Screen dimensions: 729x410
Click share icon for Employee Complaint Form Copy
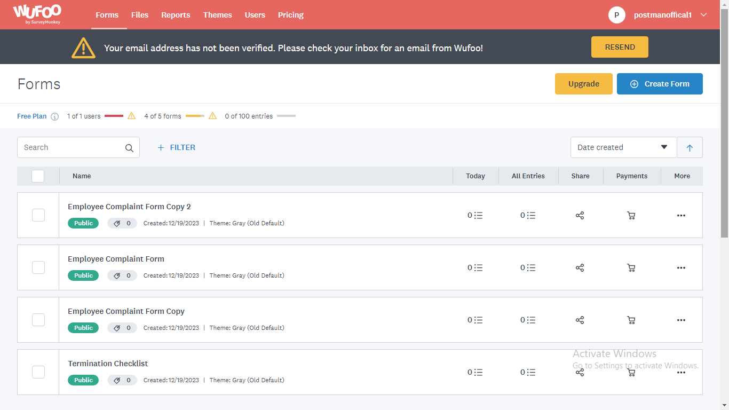coord(580,320)
